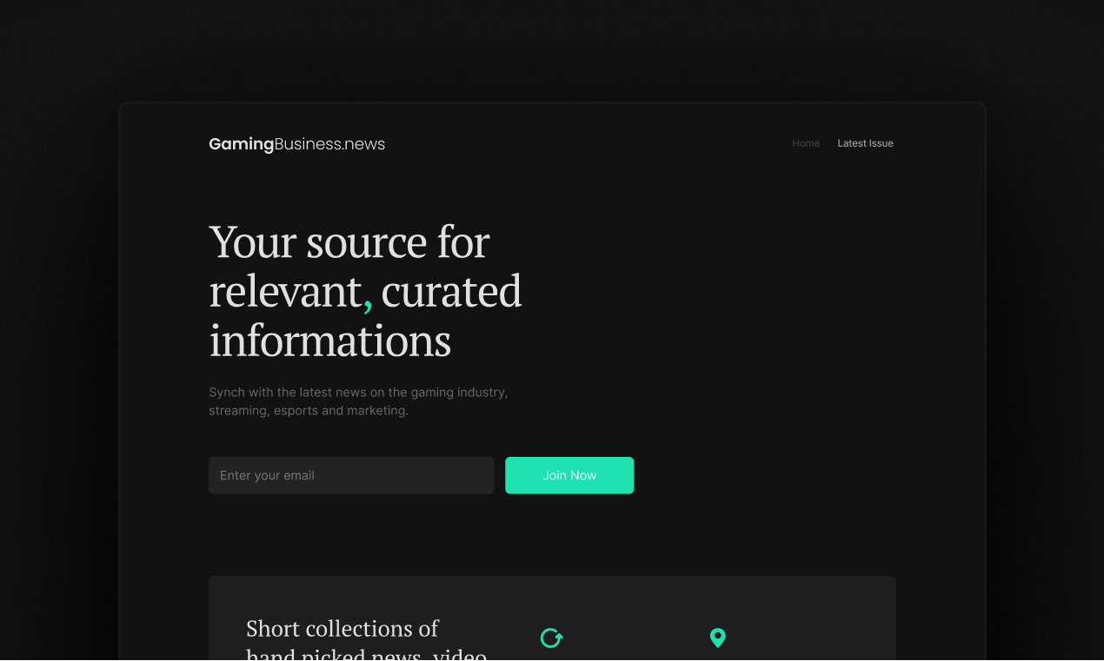Click the Home link at the top right
1104x661 pixels.
(x=806, y=143)
